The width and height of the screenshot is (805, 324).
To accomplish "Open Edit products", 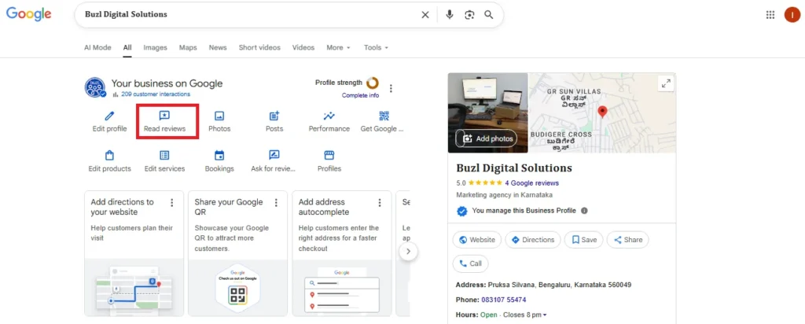I will pyautogui.click(x=109, y=161).
